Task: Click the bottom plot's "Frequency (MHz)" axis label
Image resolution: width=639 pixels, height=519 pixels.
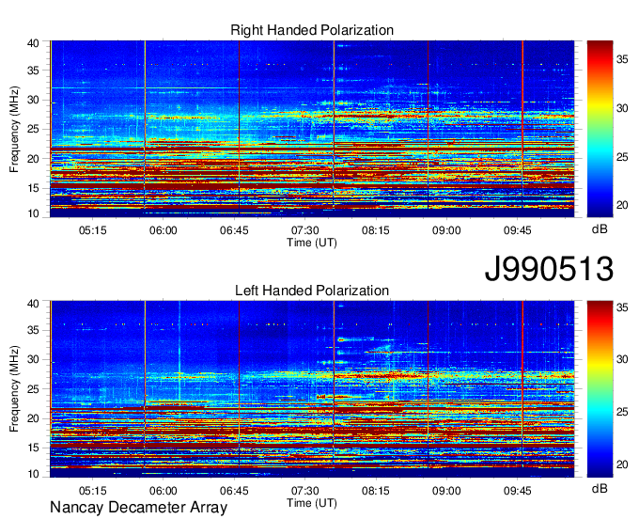Action: pyautogui.click(x=14, y=389)
